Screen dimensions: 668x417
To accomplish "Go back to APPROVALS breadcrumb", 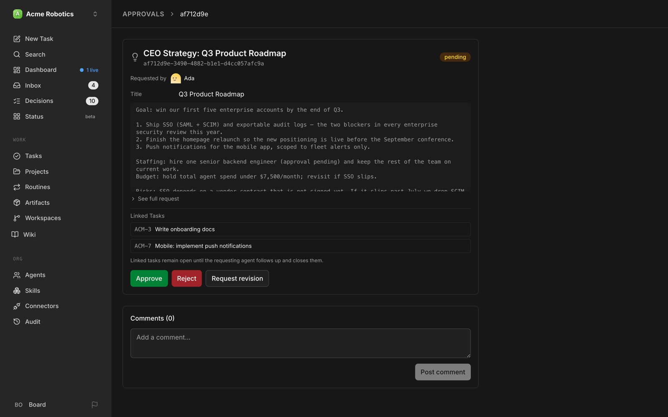I will click(x=143, y=14).
